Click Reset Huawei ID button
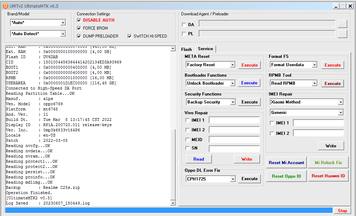Image resolution: width=356 pixels, height=216 pixels. pyautogui.click(x=328, y=176)
